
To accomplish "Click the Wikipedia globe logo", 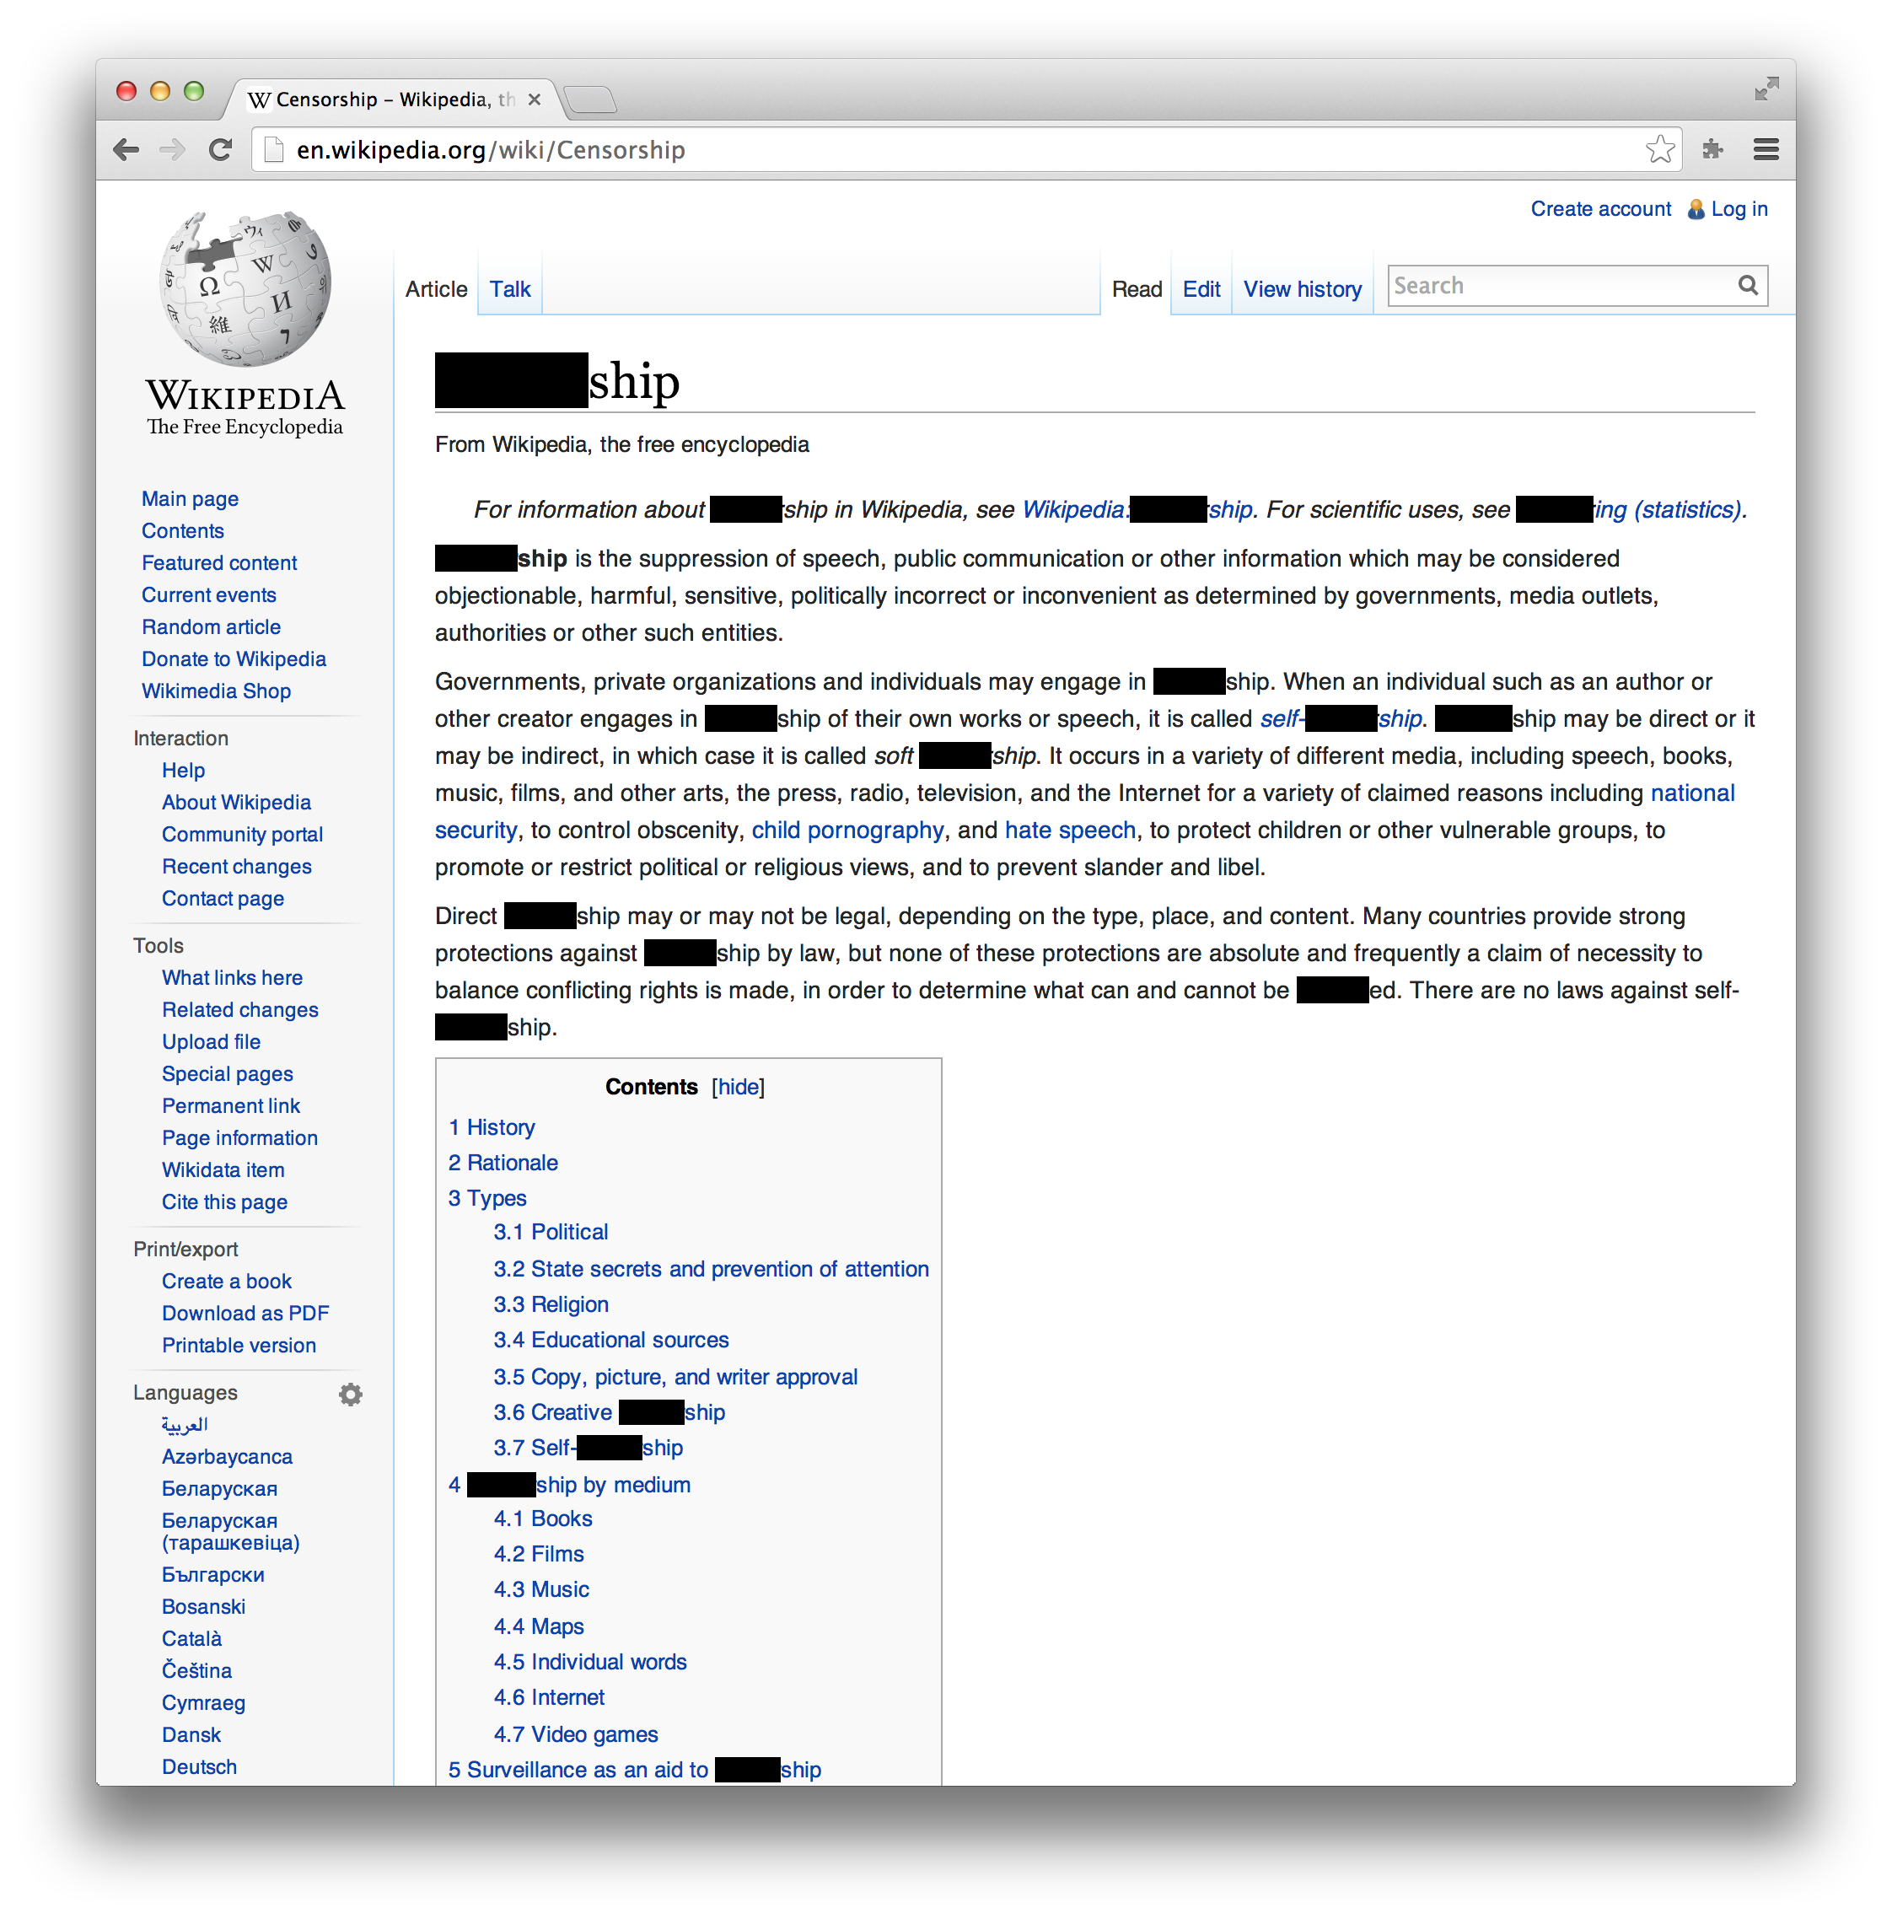I will [x=245, y=288].
